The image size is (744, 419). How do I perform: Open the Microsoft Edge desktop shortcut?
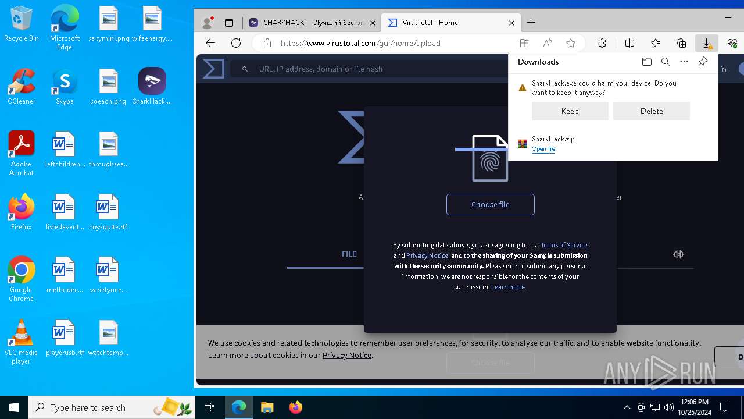point(65,28)
